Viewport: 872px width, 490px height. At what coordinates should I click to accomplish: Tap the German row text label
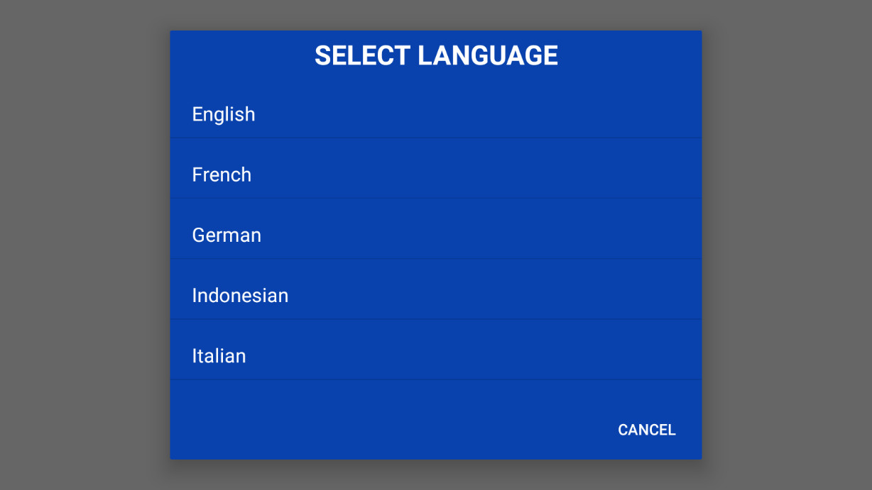coord(227,235)
